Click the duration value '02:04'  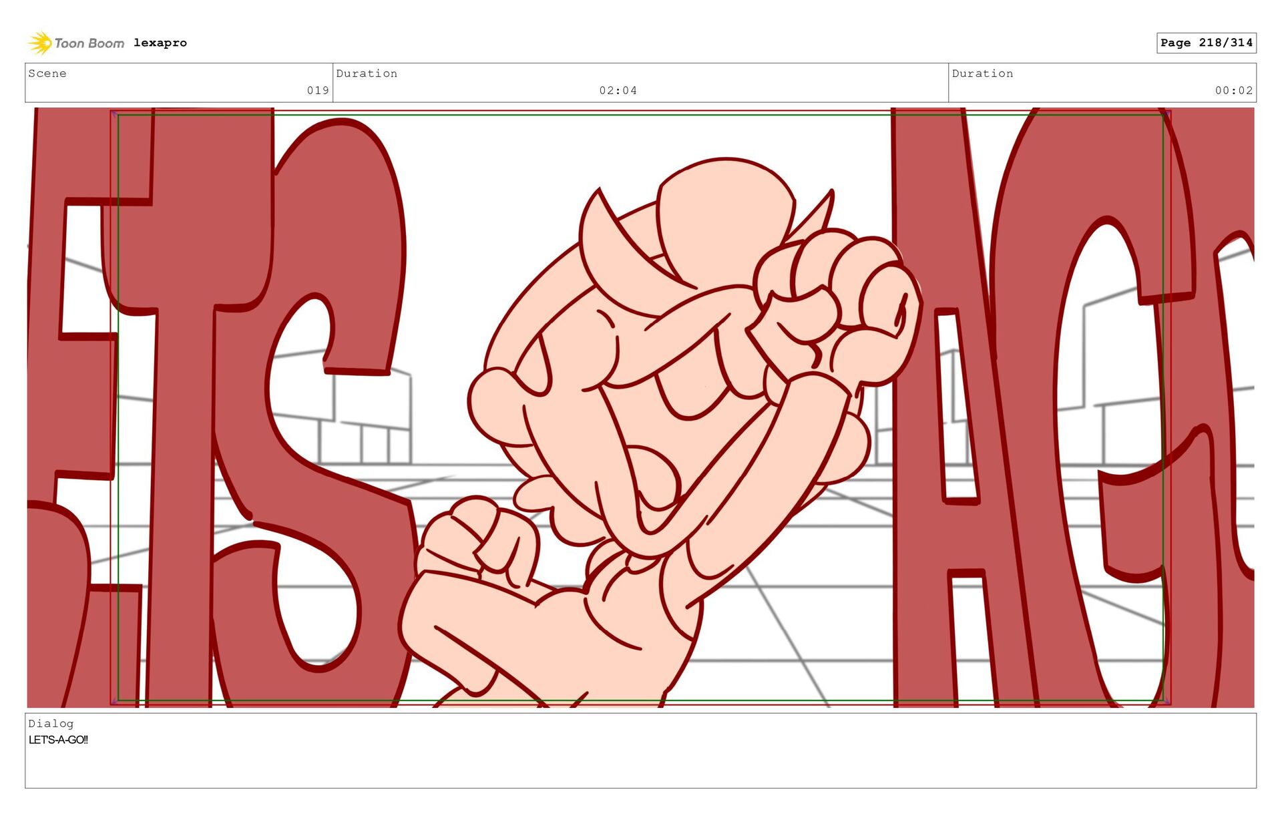click(x=618, y=90)
